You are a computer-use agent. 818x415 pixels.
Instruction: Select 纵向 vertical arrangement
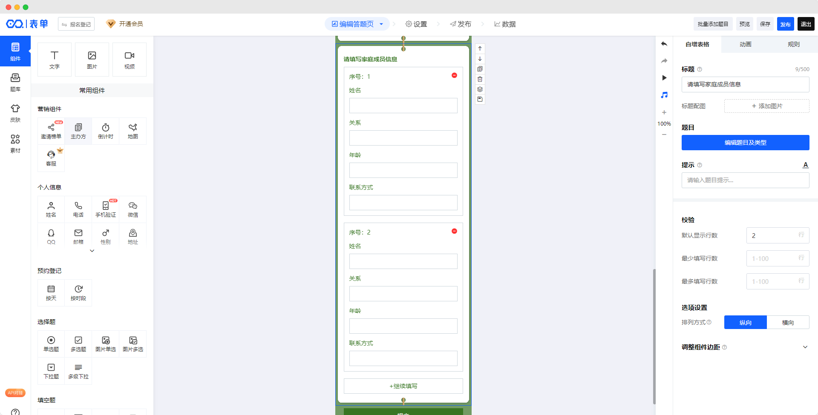[745, 323]
